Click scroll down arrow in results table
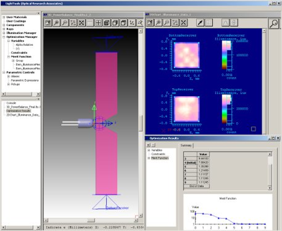 [x=270, y=188]
